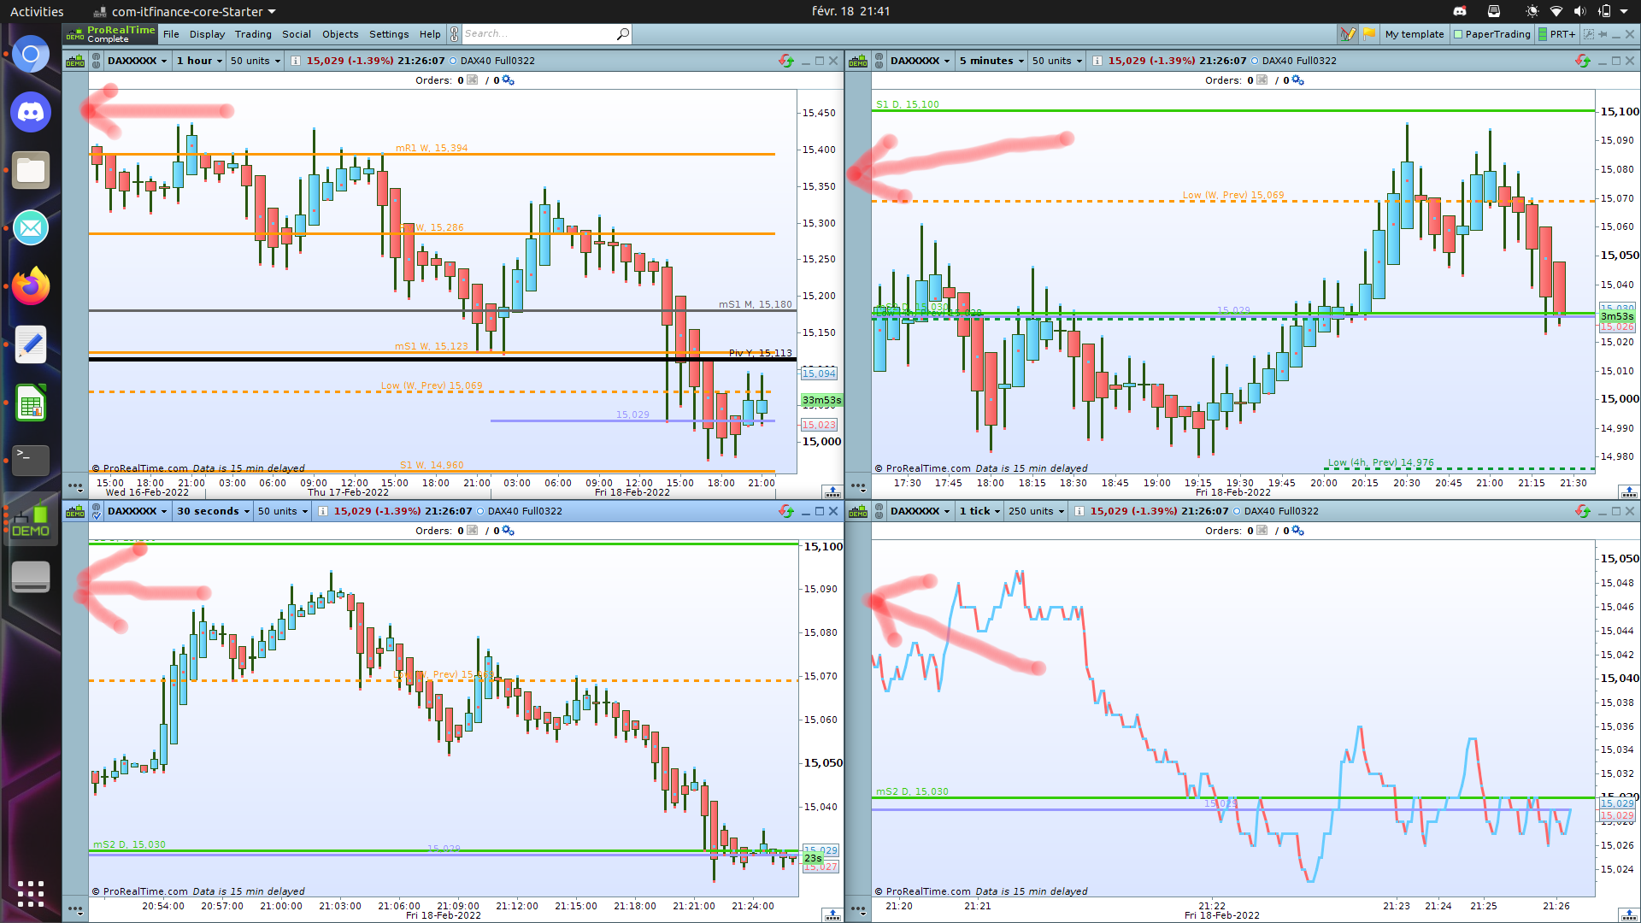Click the cancel orders box in 1 hour chart

tap(472, 80)
